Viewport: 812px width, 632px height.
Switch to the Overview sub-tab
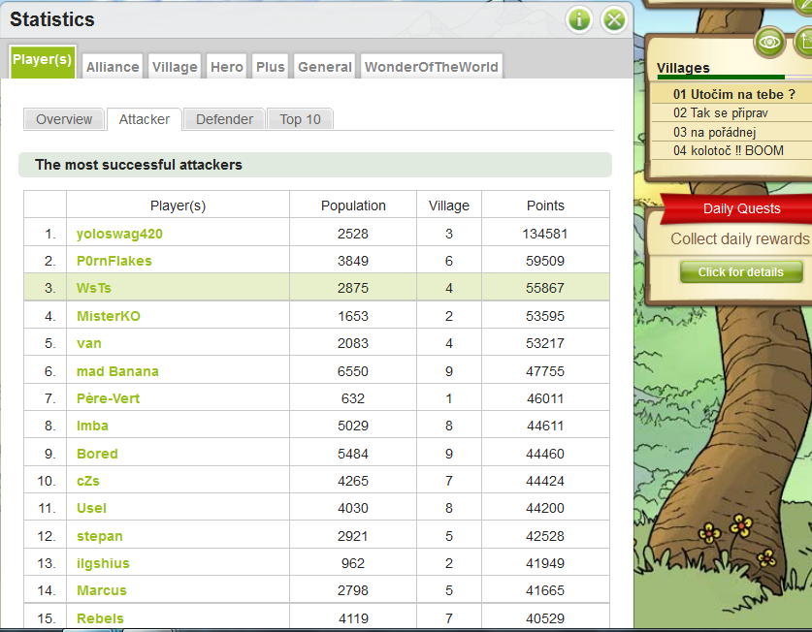(x=64, y=119)
